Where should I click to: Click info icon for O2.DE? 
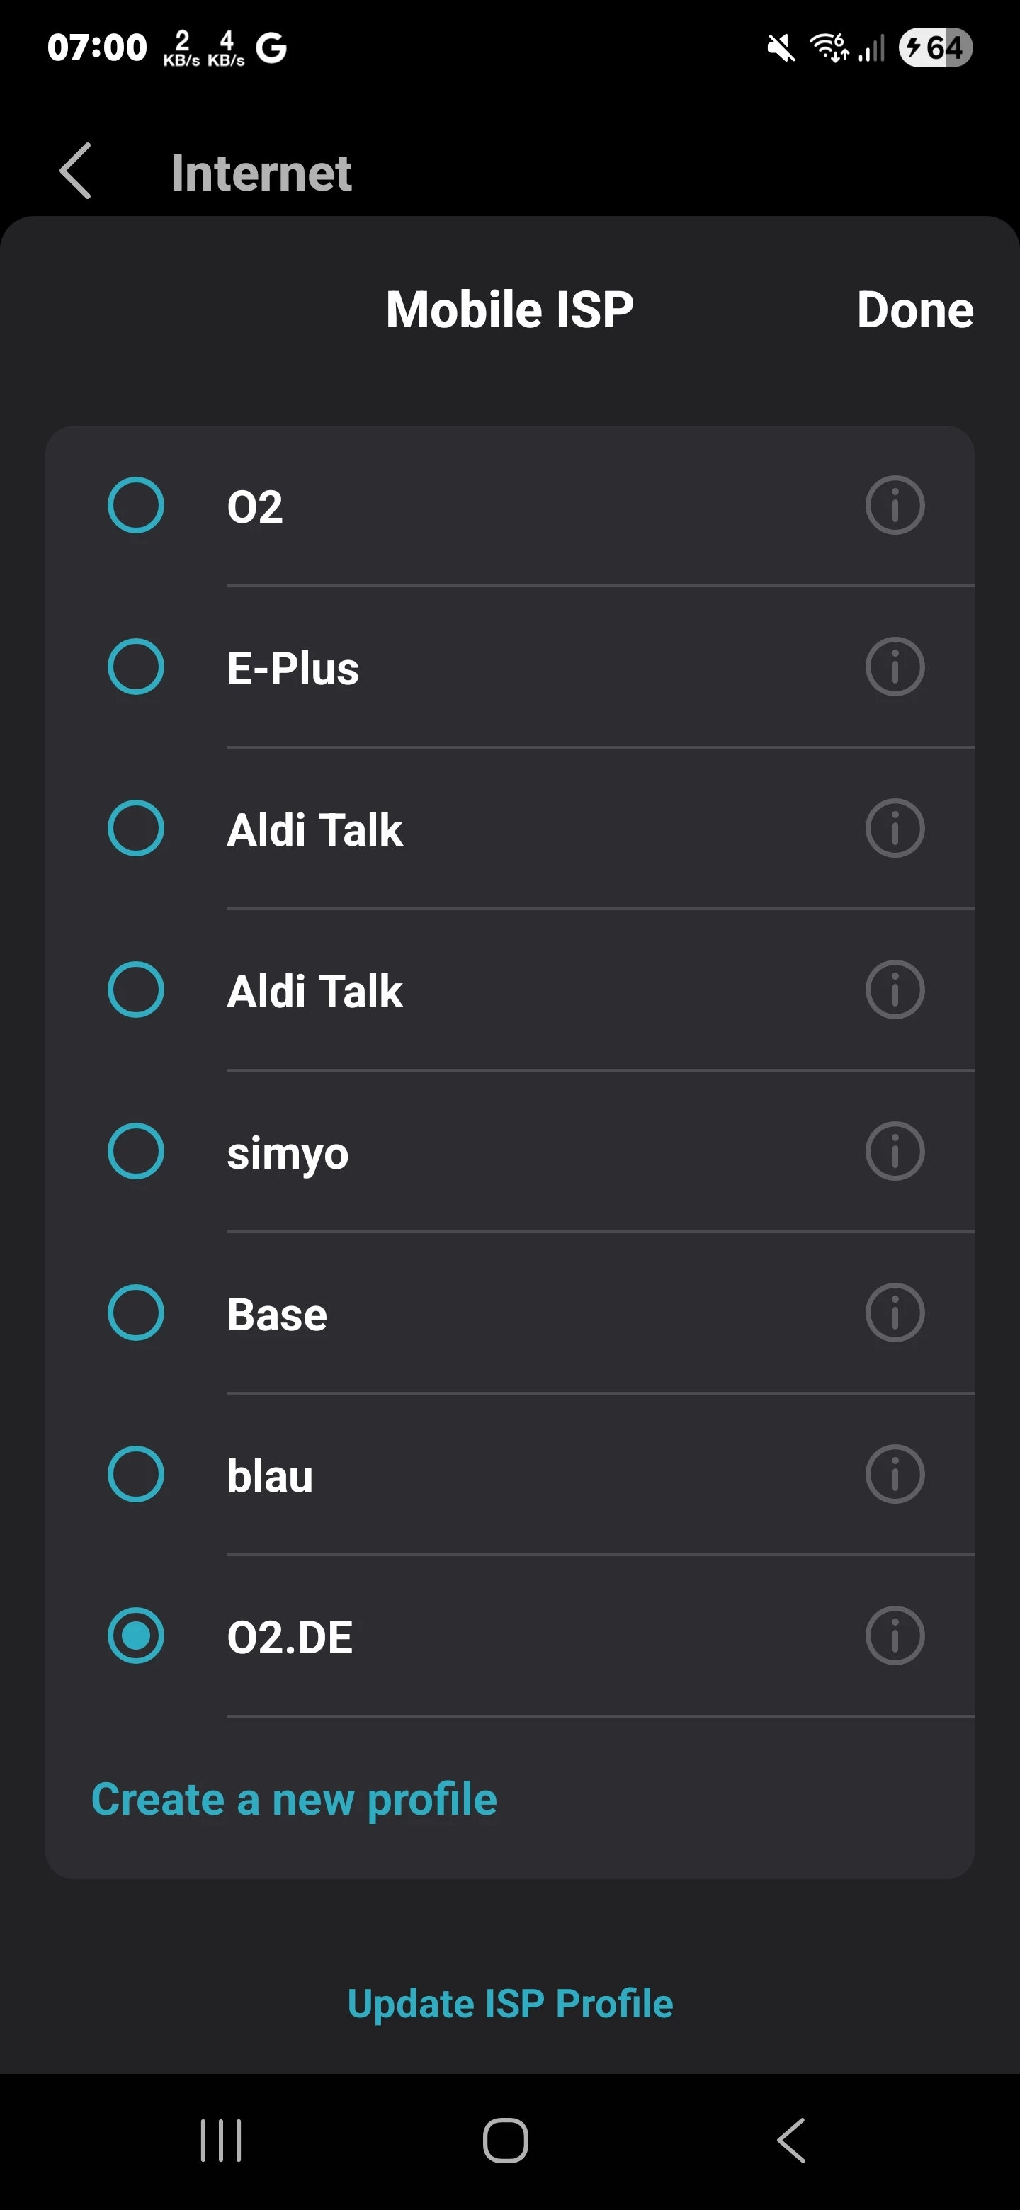click(x=894, y=1636)
